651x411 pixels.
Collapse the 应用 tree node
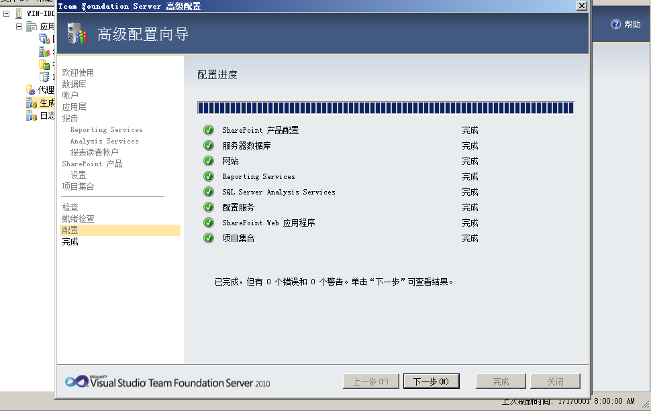click(19, 27)
